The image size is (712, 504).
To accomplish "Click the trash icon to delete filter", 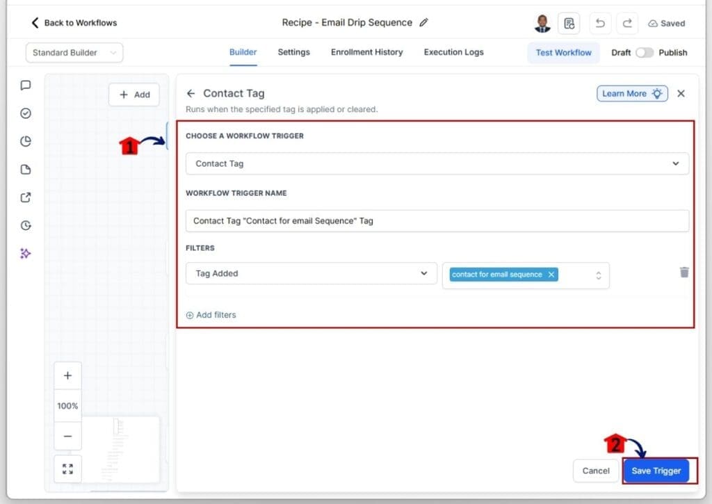I will (684, 273).
